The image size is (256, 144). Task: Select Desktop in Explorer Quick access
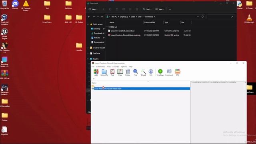pyautogui.click(x=98, y=29)
